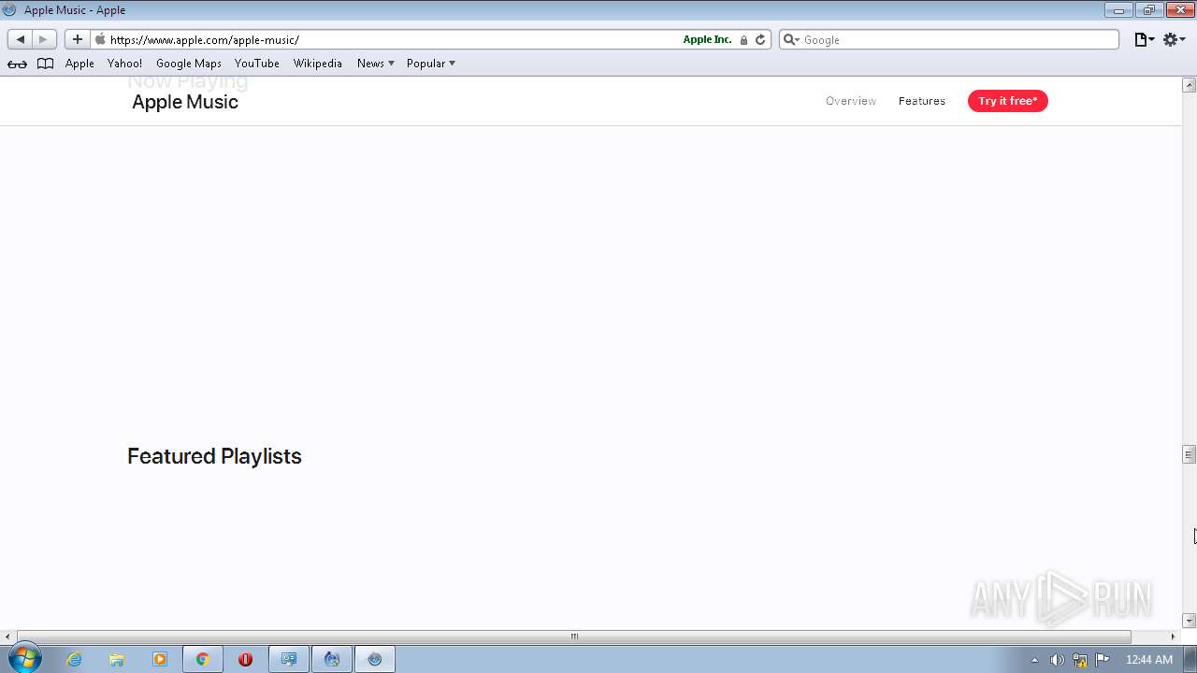Click the clock showing 12:44 AM

(1148, 660)
